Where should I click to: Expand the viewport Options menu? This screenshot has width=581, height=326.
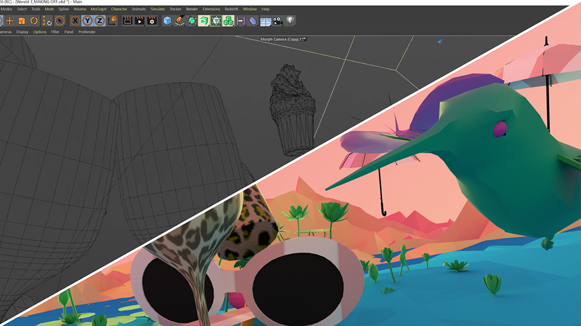coord(40,32)
